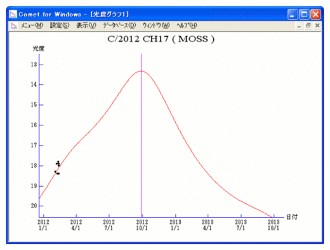Image resolution: width=330 pixels, height=250 pixels.
Task: Click the peak of the red light curve
Action: (x=142, y=71)
